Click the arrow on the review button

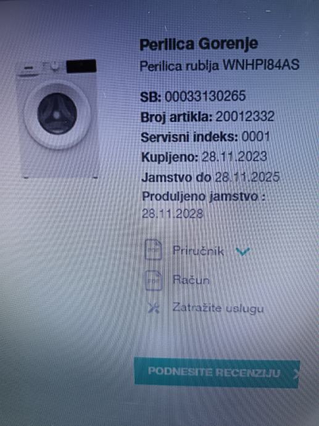click(x=296, y=374)
